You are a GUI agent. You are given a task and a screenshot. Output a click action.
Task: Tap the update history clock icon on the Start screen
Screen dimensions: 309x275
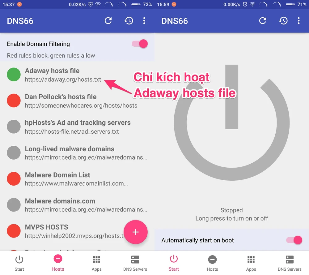point(283,21)
